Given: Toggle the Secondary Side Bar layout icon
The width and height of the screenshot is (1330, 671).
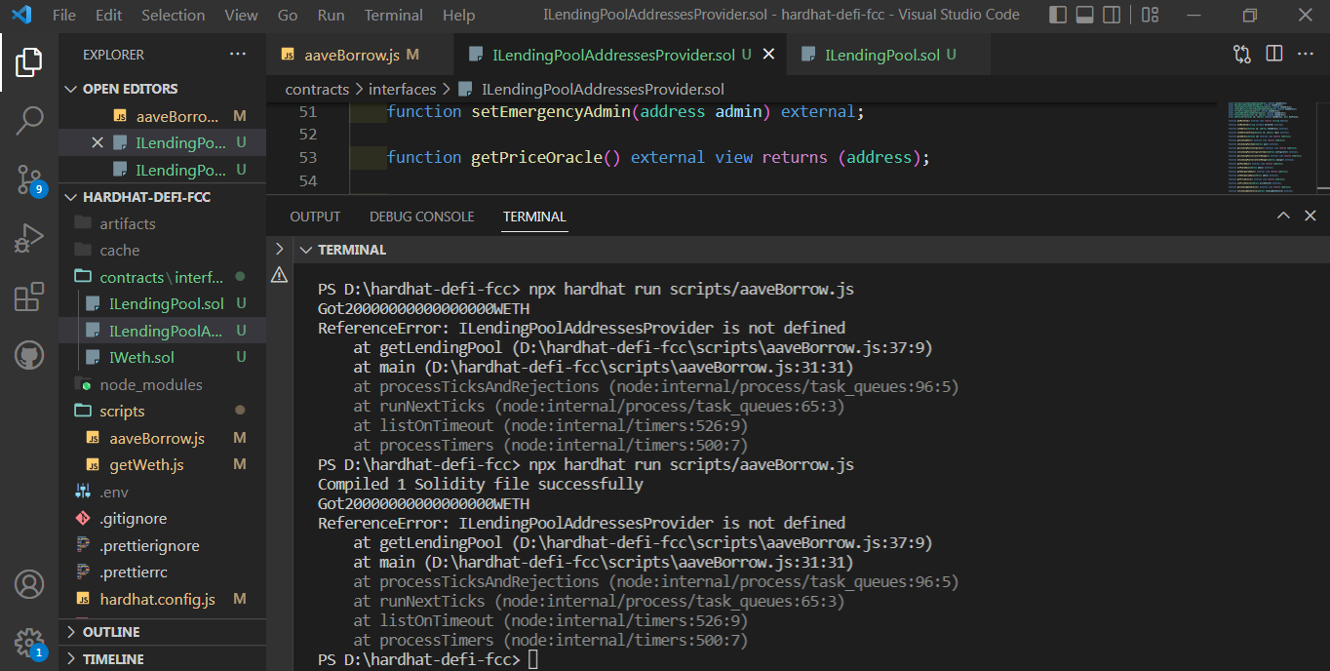Looking at the screenshot, I should point(1112,15).
